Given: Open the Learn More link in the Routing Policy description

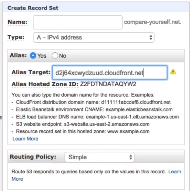Looking at the screenshot, I should tap(175, 172).
